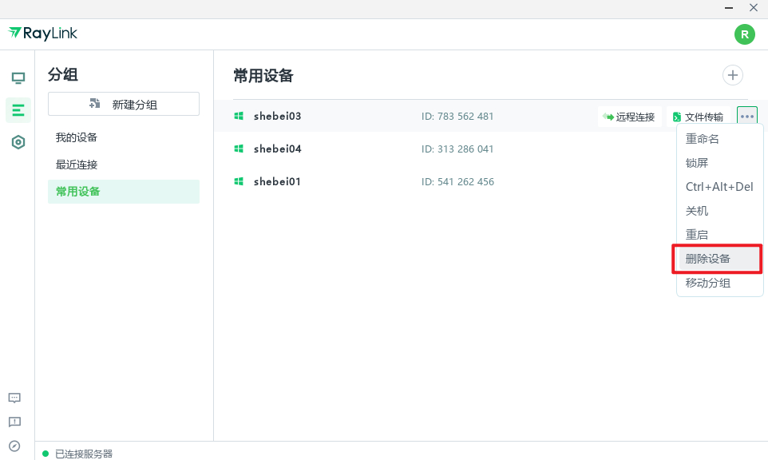Click the 新建分组 button
768x460 pixels.
click(x=123, y=104)
